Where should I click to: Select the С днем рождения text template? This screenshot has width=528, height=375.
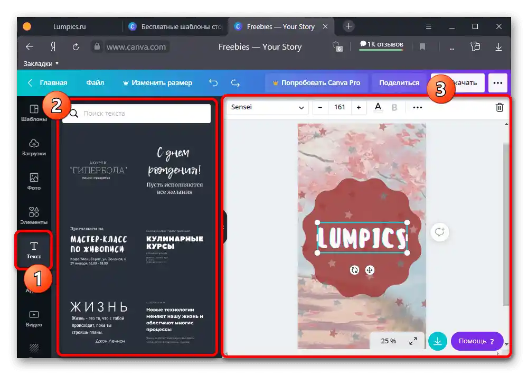(x=174, y=170)
